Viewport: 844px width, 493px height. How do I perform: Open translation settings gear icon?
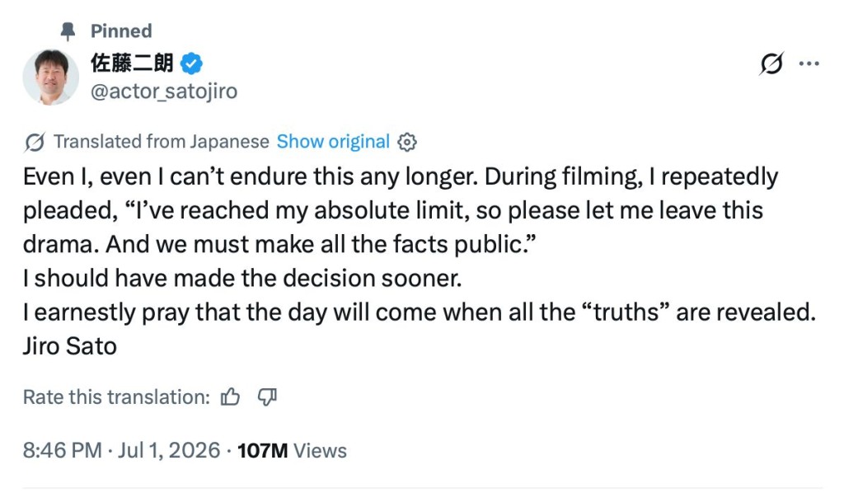pos(407,142)
